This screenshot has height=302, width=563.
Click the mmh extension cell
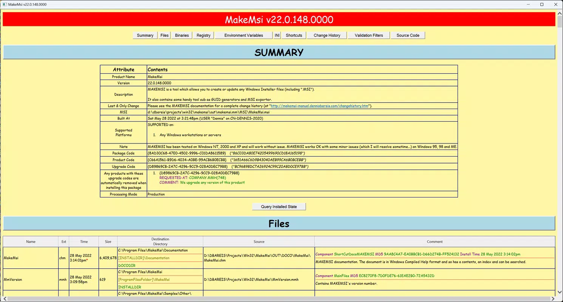[x=63, y=280]
